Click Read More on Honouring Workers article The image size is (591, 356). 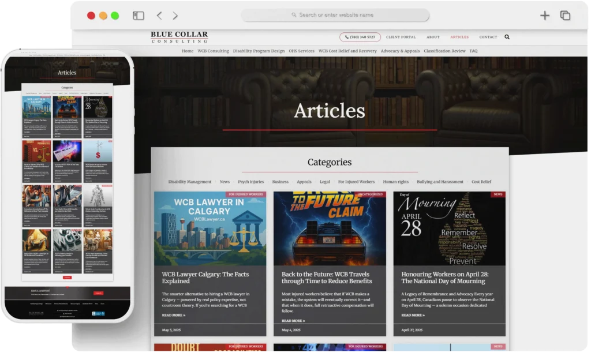point(413,315)
